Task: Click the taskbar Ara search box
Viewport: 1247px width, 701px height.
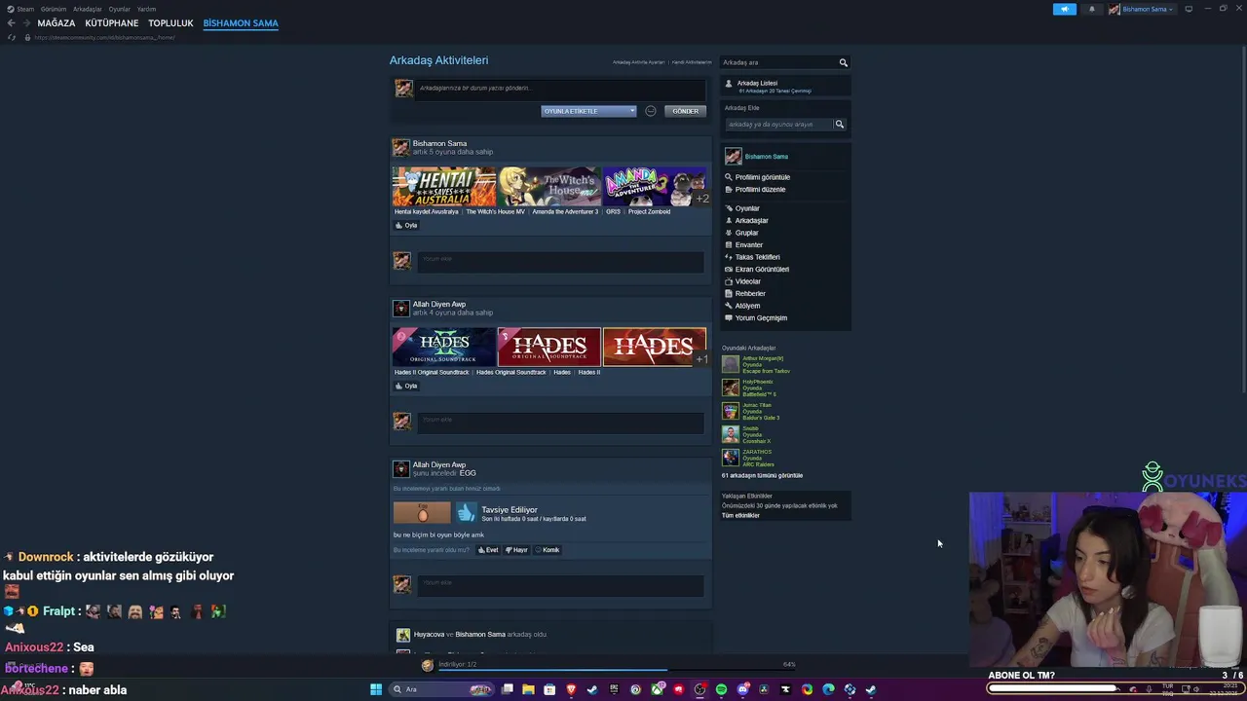Action: 440,689
